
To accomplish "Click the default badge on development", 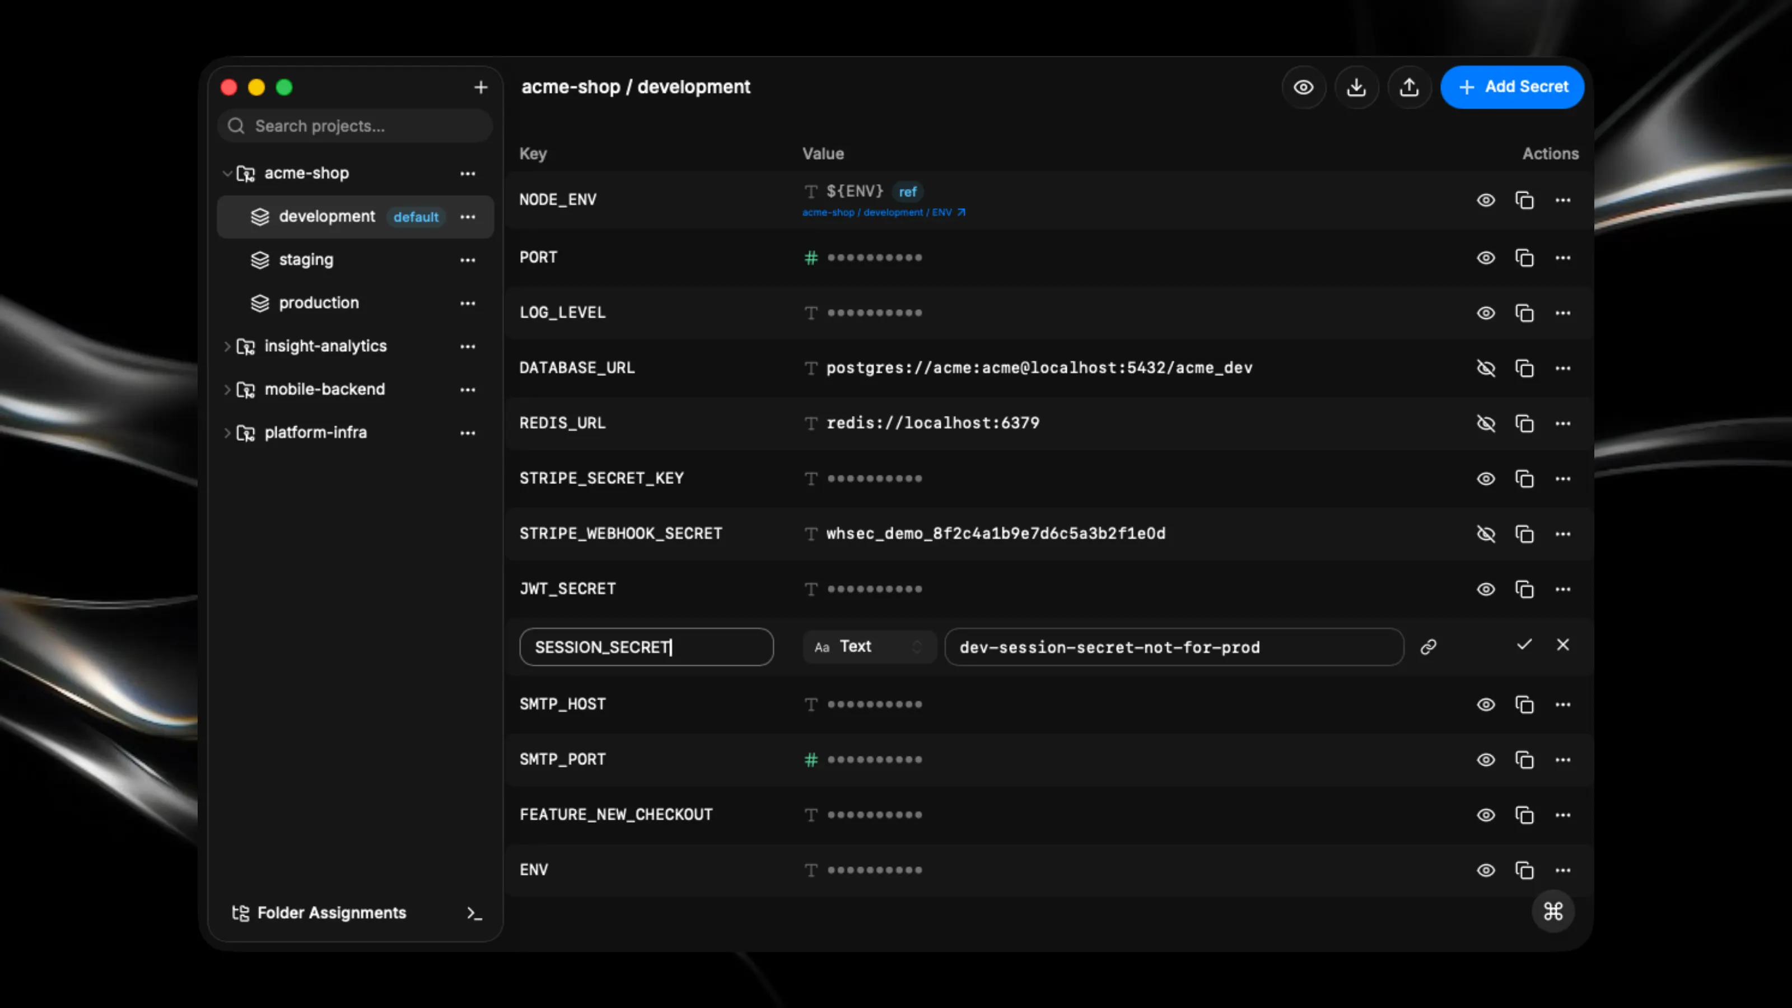I will point(416,217).
